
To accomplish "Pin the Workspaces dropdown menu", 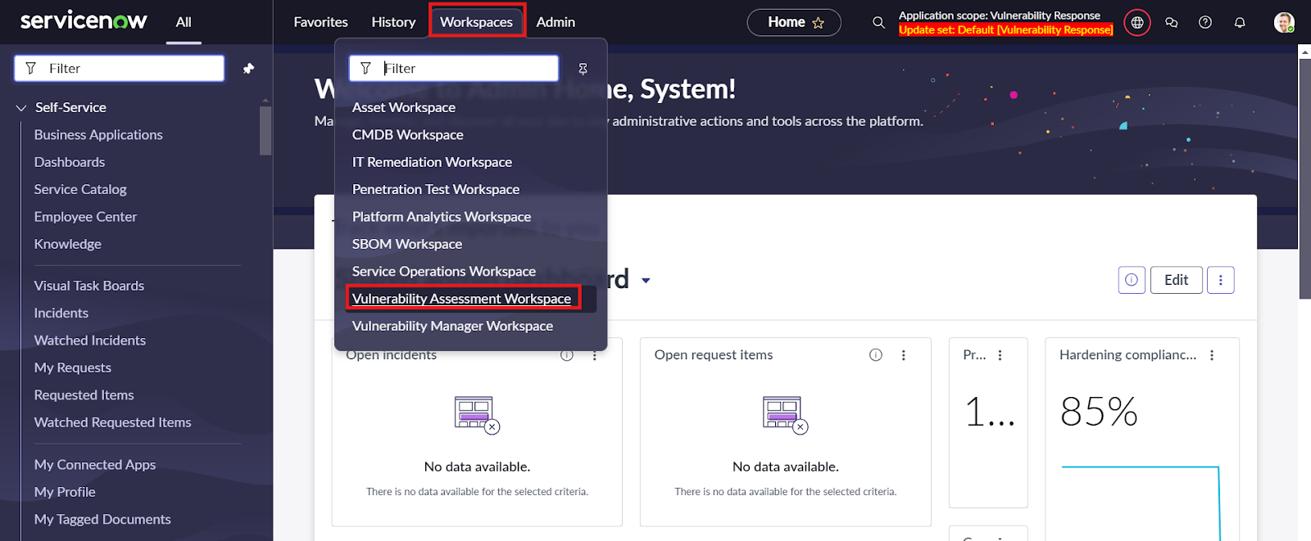I will coord(583,69).
